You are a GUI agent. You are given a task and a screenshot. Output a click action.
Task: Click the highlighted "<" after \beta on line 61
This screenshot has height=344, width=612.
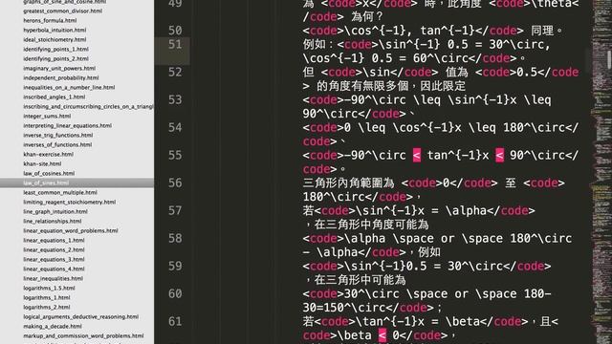click(x=382, y=335)
